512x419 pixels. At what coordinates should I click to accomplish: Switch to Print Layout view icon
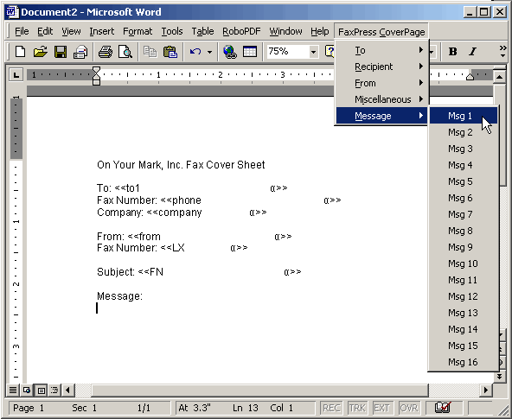click(x=41, y=390)
